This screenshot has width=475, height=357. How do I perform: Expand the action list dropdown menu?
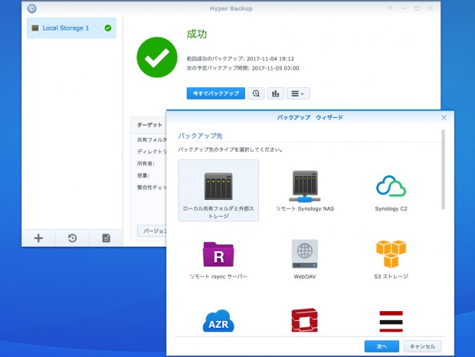pos(298,93)
